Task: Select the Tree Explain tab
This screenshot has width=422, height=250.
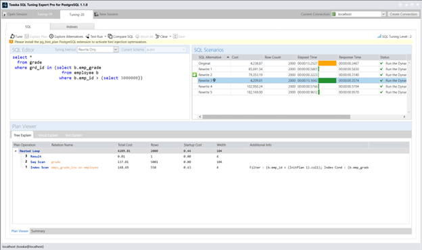Action: pyautogui.click(x=22, y=135)
